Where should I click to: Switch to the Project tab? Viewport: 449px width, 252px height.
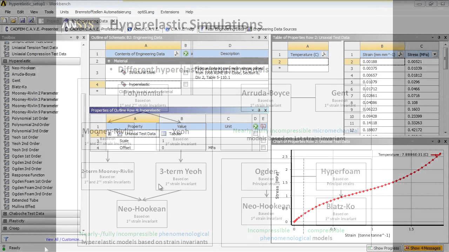(x=49, y=21)
